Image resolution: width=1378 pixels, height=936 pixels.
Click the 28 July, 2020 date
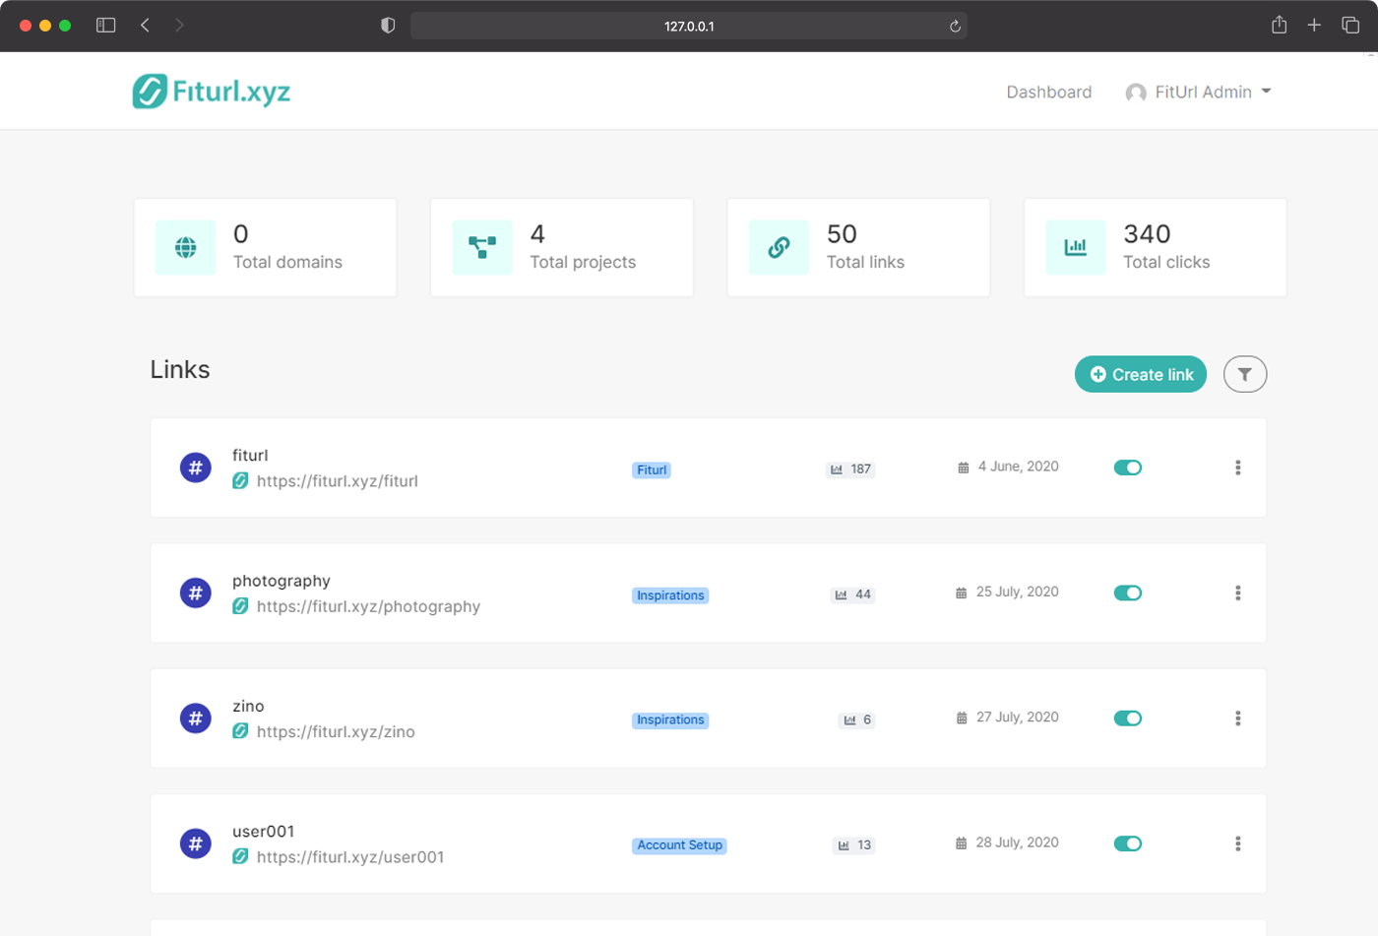click(1017, 842)
